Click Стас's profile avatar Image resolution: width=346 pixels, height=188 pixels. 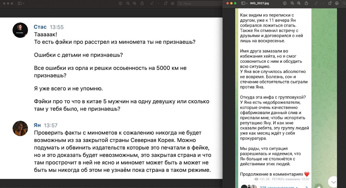click(x=20, y=30)
